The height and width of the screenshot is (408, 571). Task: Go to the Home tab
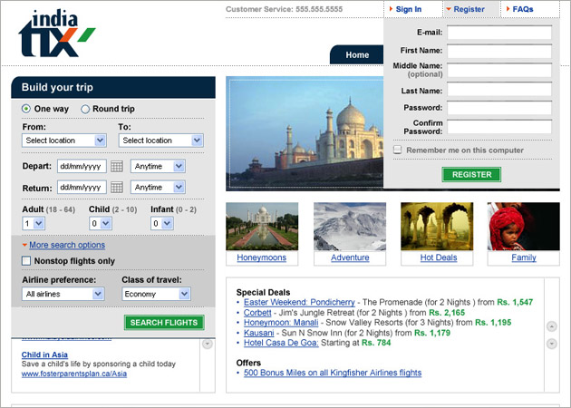pyautogui.click(x=357, y=55)
